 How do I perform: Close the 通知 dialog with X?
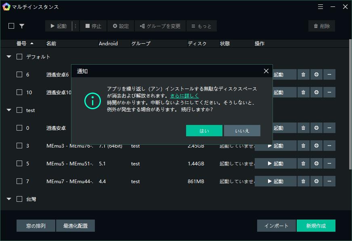point(266,71)
